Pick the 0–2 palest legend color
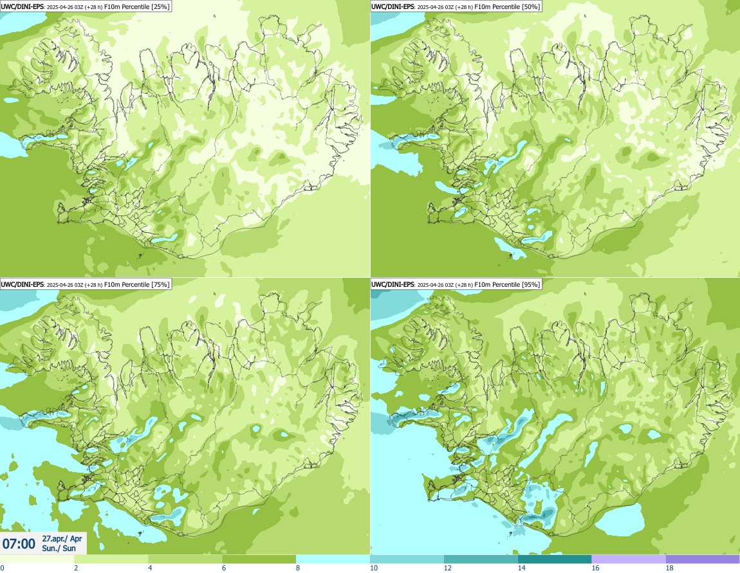The width and height of the screenshot is (740, 573). click(x=37, y=559)
